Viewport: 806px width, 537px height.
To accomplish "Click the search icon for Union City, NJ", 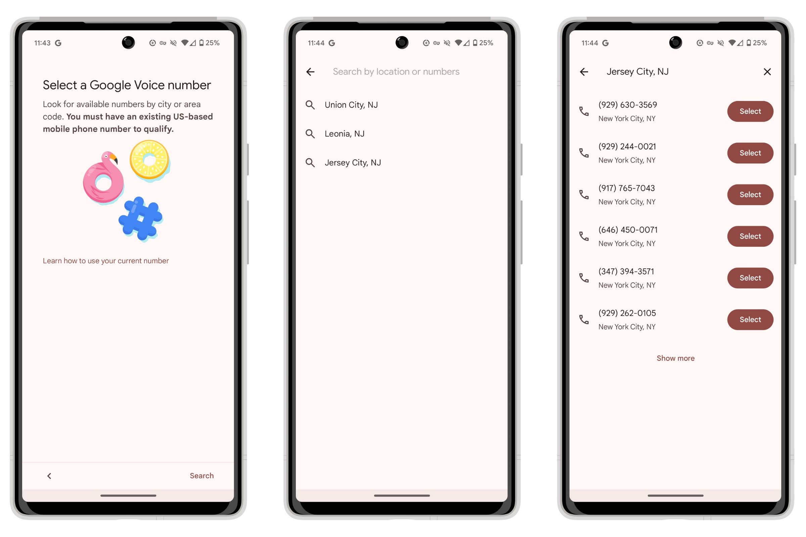I will click(311, 105).
